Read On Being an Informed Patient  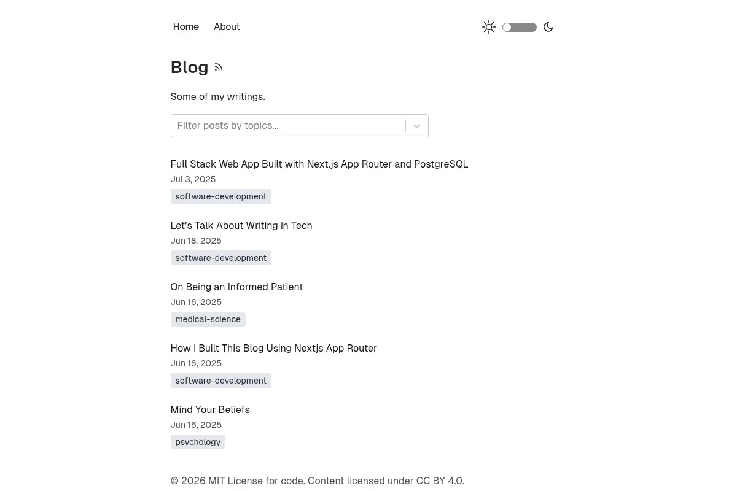tap(236, 287)
